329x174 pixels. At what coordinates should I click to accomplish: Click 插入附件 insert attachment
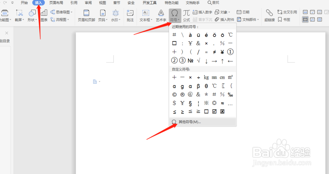point(224,19)
